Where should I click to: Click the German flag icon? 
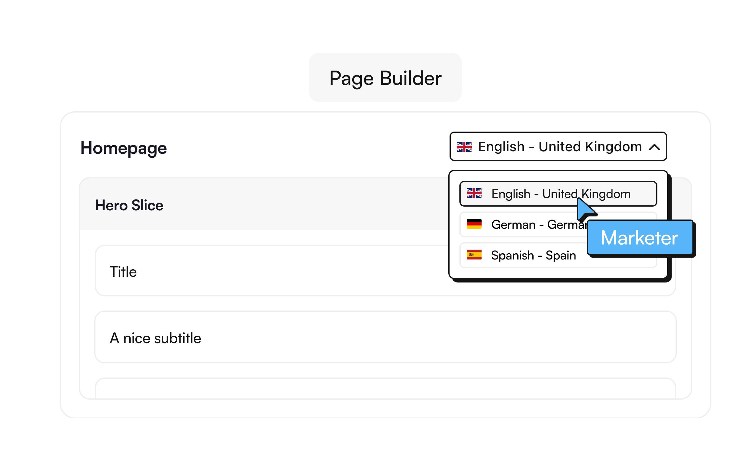point(474,224)
